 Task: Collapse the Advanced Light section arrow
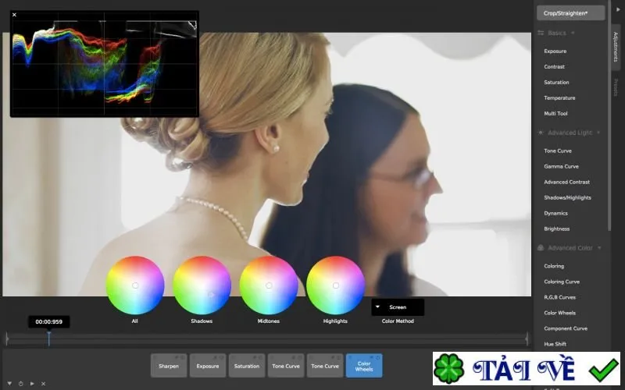pos(598,133)
